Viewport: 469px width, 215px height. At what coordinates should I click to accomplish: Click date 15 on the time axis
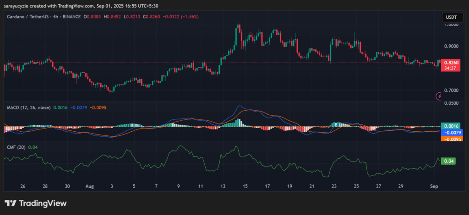point(245,187)
